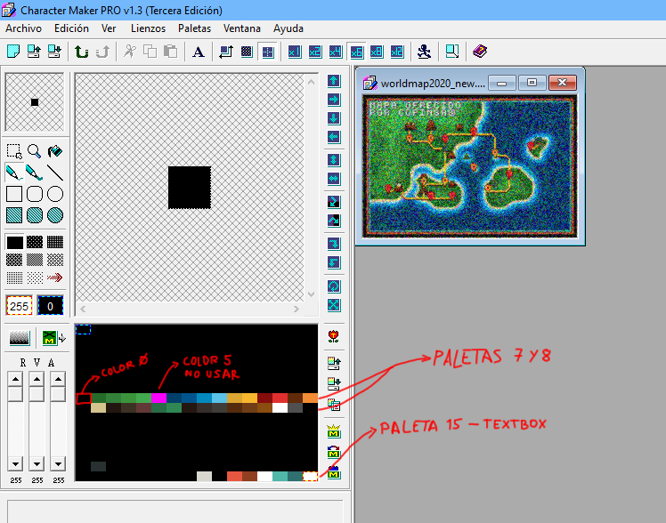666x523 pixels.
Task: Open the Ventana menu
Action: coord(241,28)
